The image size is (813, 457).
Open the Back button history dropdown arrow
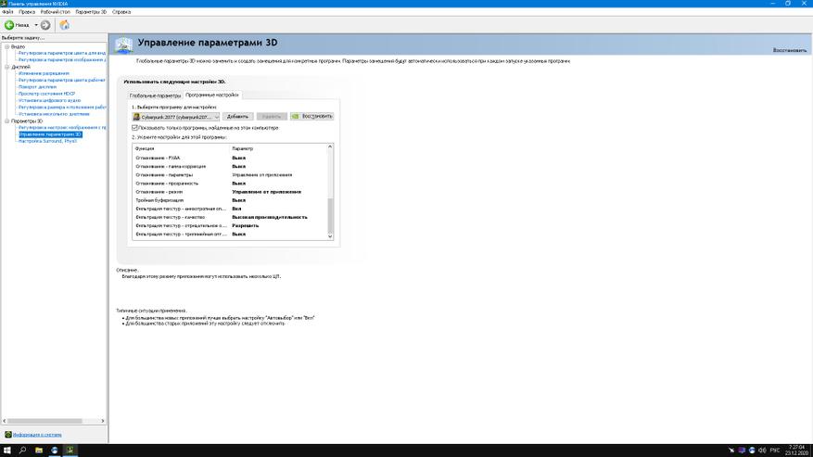(36, 25)
